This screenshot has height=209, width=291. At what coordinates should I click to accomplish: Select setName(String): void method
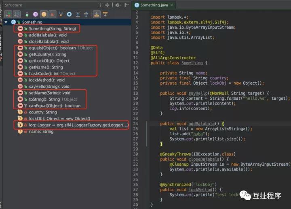click(x=50, y=93)
